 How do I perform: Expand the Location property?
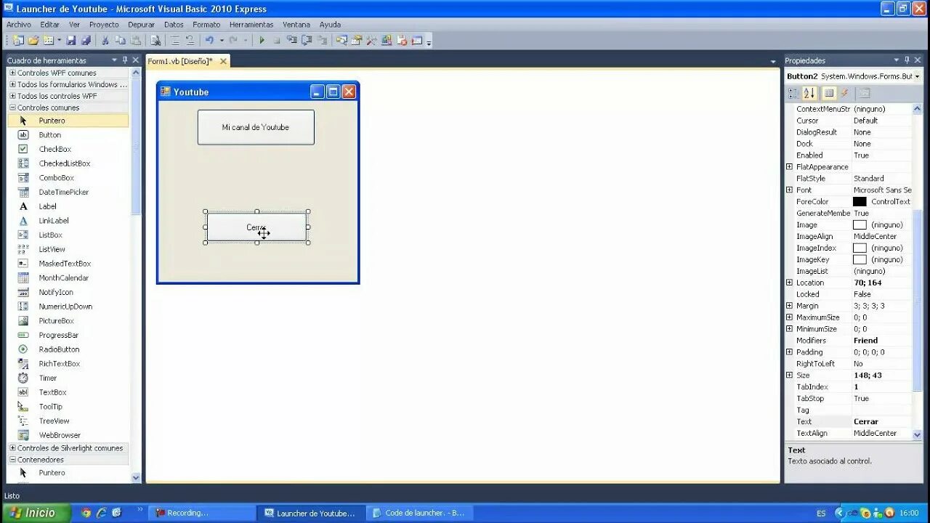[790, 283]
